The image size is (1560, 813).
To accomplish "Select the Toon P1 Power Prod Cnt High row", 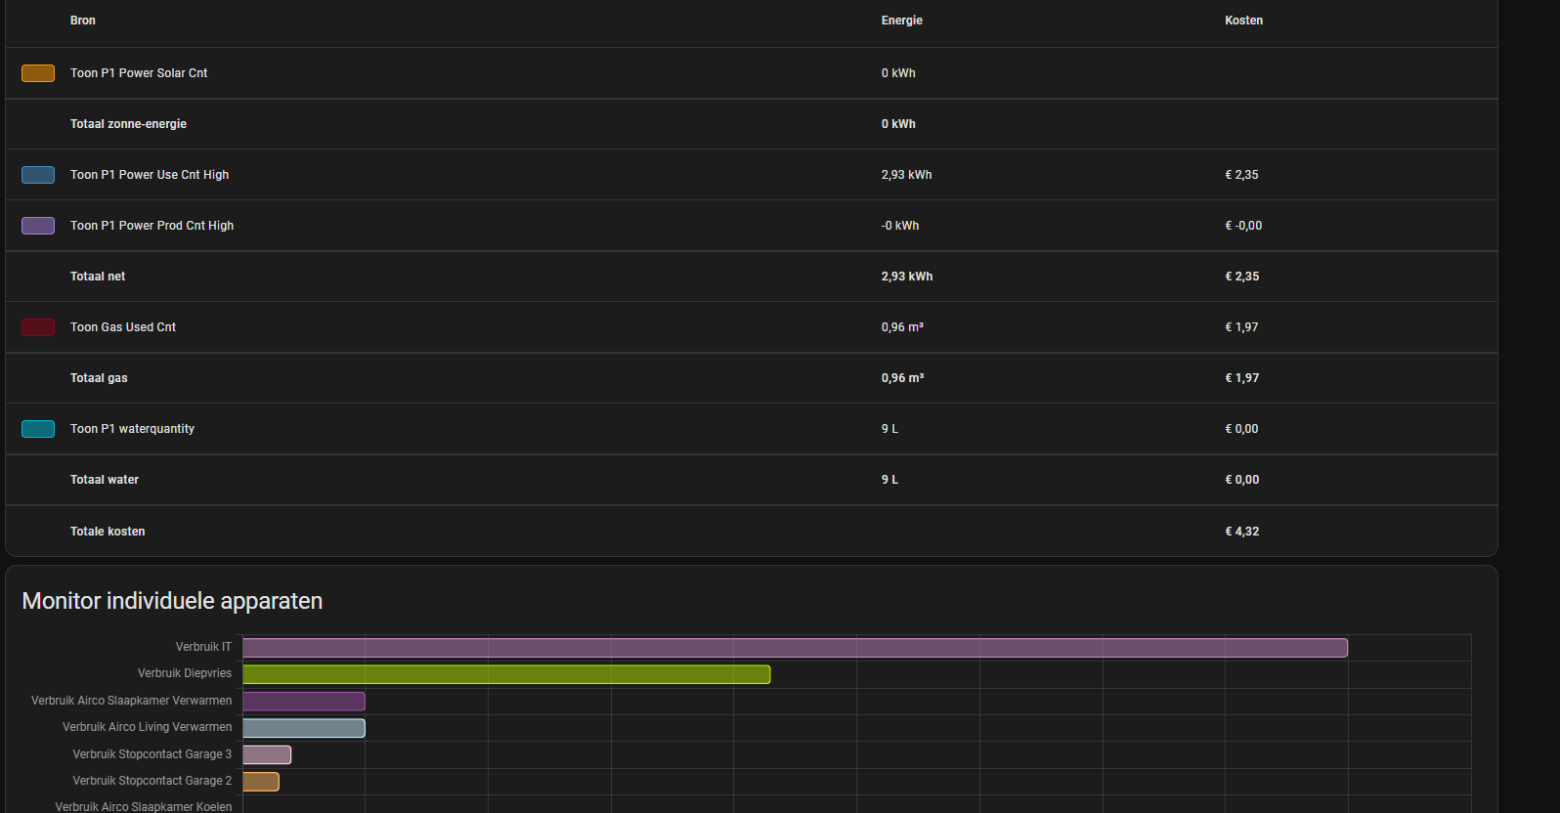I will coord(152,226).
